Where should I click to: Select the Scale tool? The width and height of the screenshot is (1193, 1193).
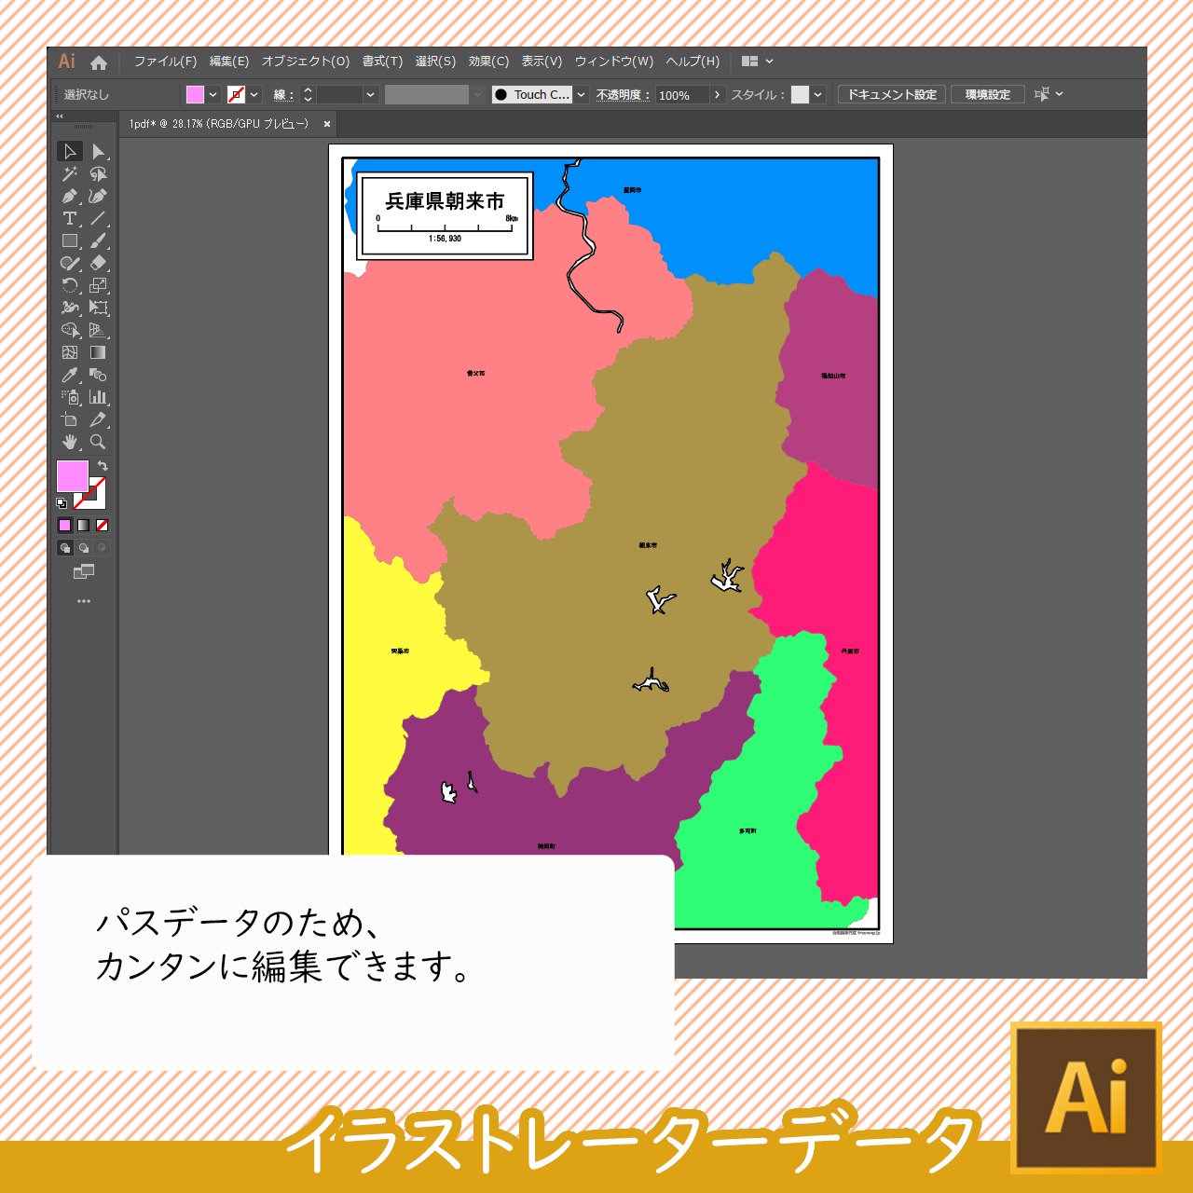click(98, 285)
